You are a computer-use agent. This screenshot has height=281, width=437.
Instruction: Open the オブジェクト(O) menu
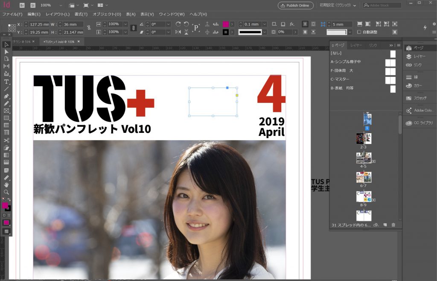(x=107, y=14)
